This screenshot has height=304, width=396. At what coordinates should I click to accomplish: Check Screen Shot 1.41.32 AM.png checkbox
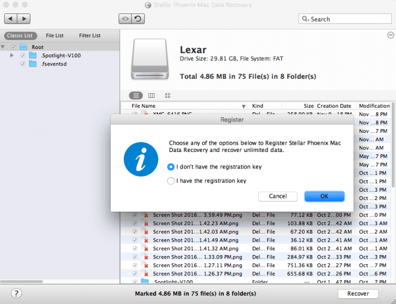point(135,248)
